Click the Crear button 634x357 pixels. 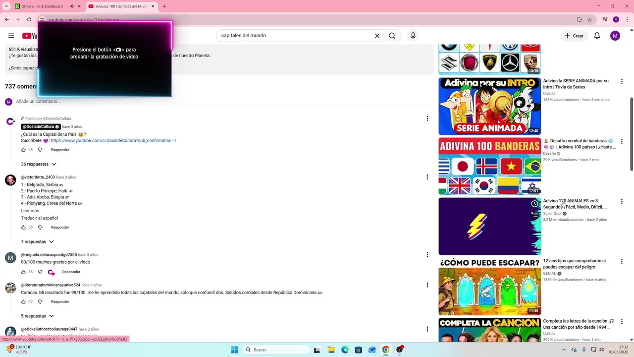574,36
